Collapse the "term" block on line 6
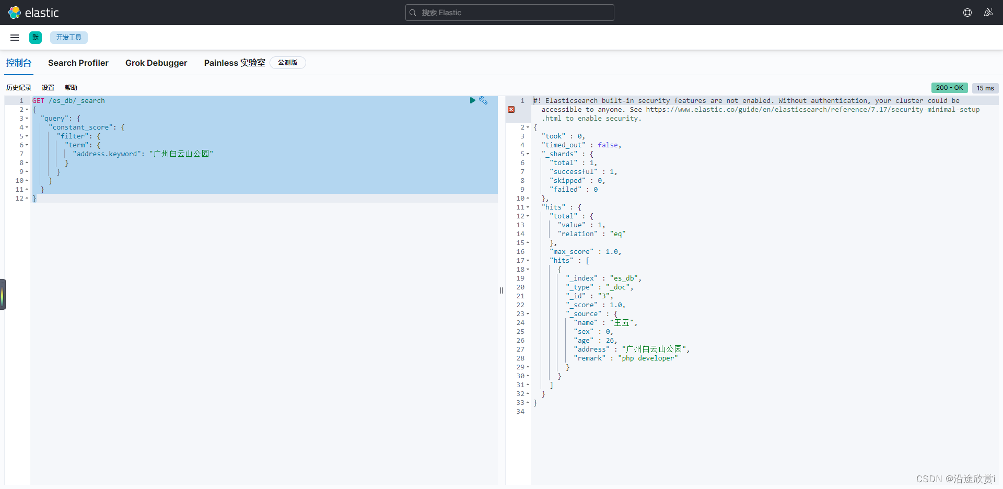This screenshot has height=489, width=1003. [27, 145]
